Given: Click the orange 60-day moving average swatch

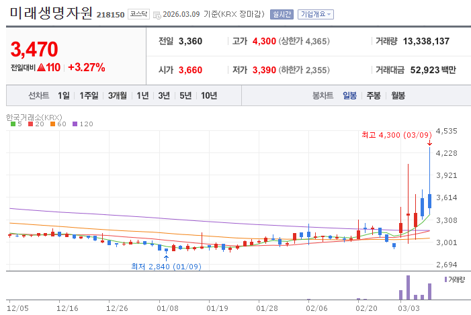Looking at the screenshot, I should click(52, 124).
